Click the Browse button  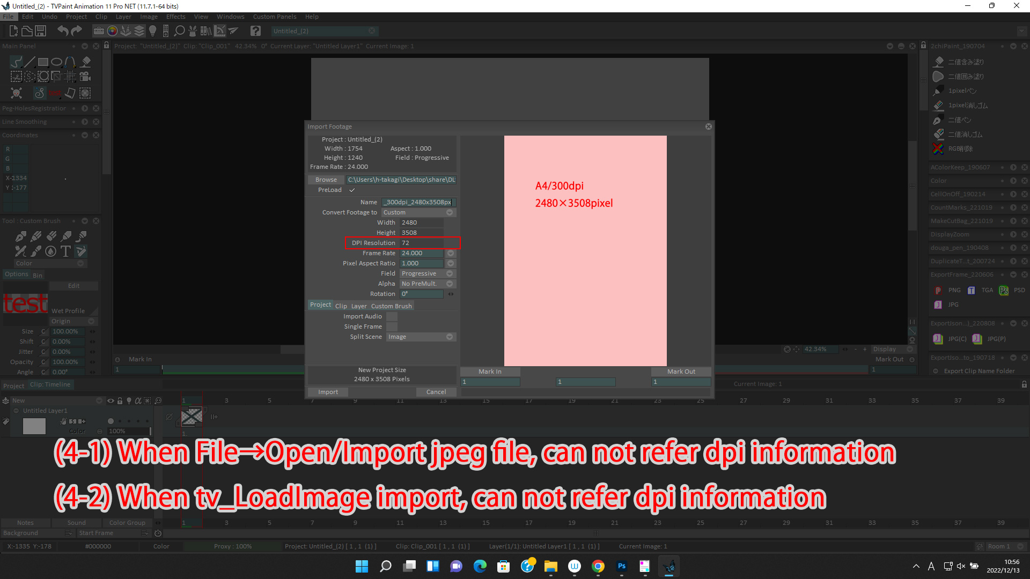(x=326, y=180)
